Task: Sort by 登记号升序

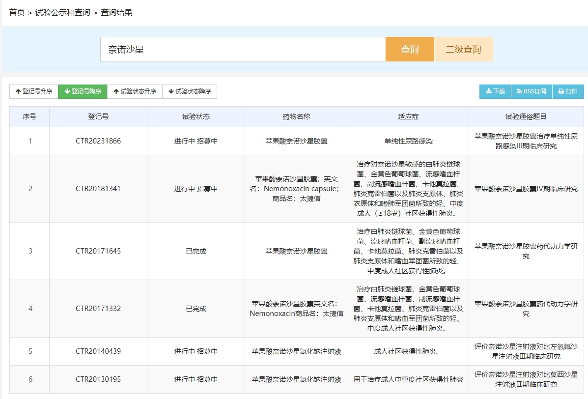Action: tap(34, 91)
